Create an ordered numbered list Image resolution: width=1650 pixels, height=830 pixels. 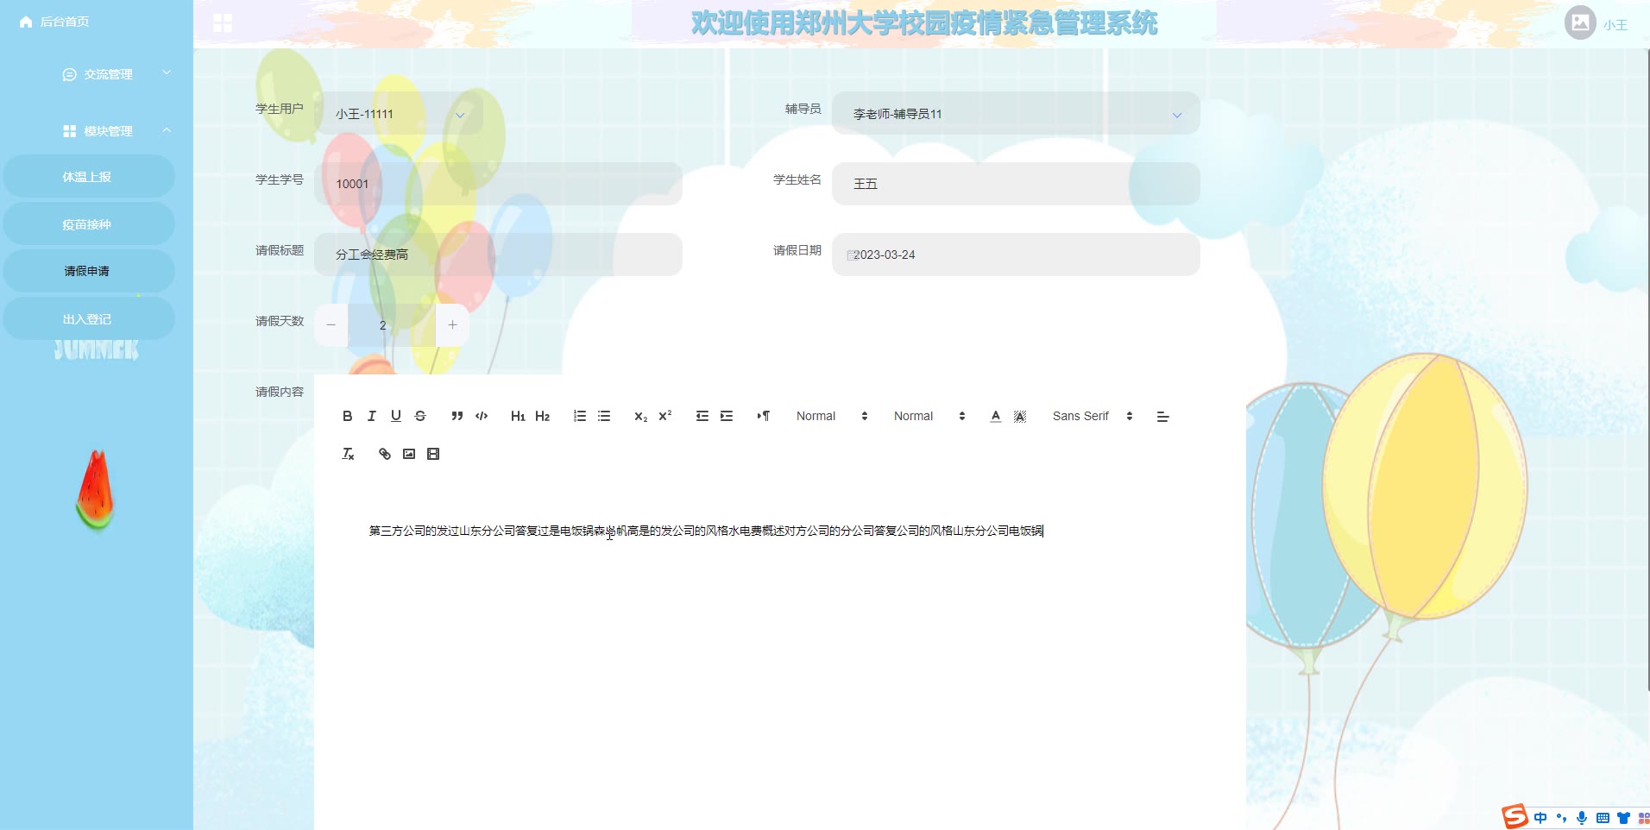click(x=580, y=416)
